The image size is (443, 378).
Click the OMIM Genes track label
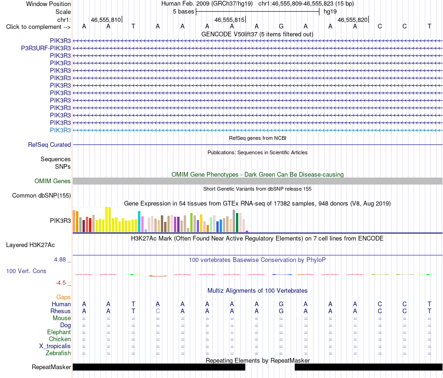[x=53, y=181]
